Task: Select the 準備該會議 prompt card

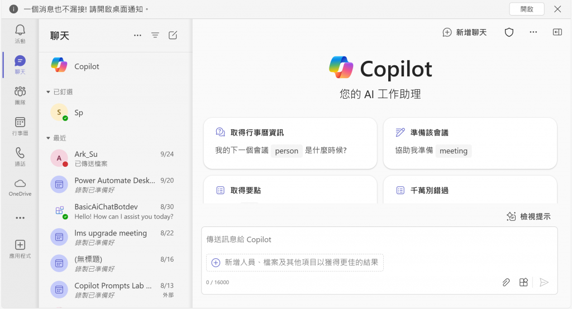Action: 470,143
